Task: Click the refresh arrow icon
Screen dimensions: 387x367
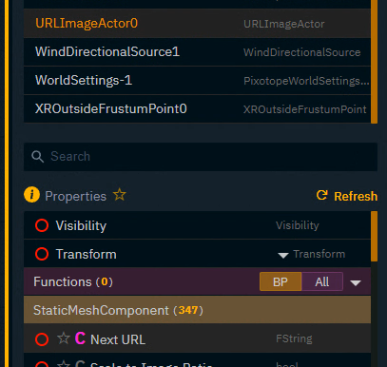Action: click(x=322, y=195)
